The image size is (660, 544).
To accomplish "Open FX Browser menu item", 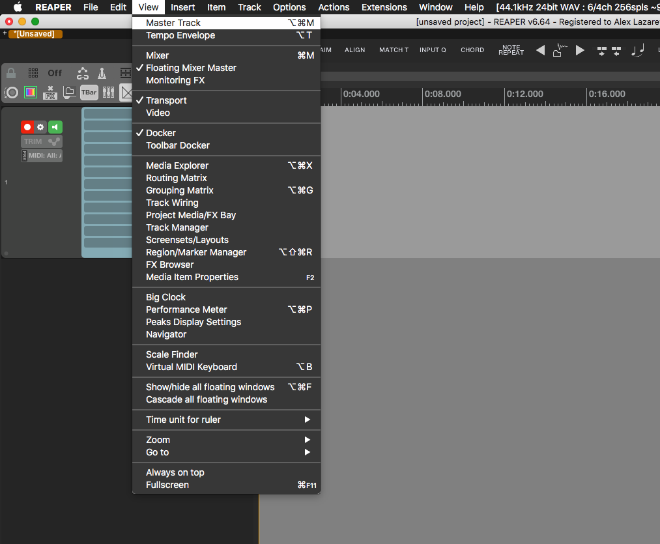I will (227, 265).
